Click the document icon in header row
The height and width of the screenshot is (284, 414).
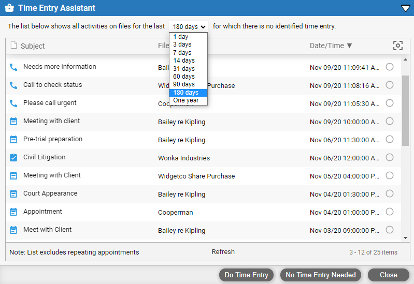pyautogui.click(x=13, y=46)
